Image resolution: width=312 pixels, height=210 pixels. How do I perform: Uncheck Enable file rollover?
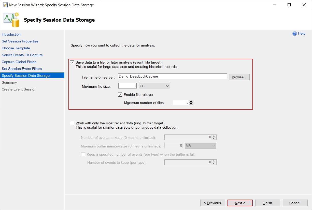click(x=120, y=95)
